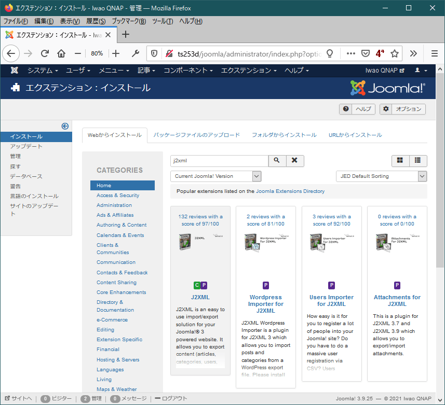Switch to パッケージファイルのアップロード tab
Screen dimensions: 445x405
196,135
